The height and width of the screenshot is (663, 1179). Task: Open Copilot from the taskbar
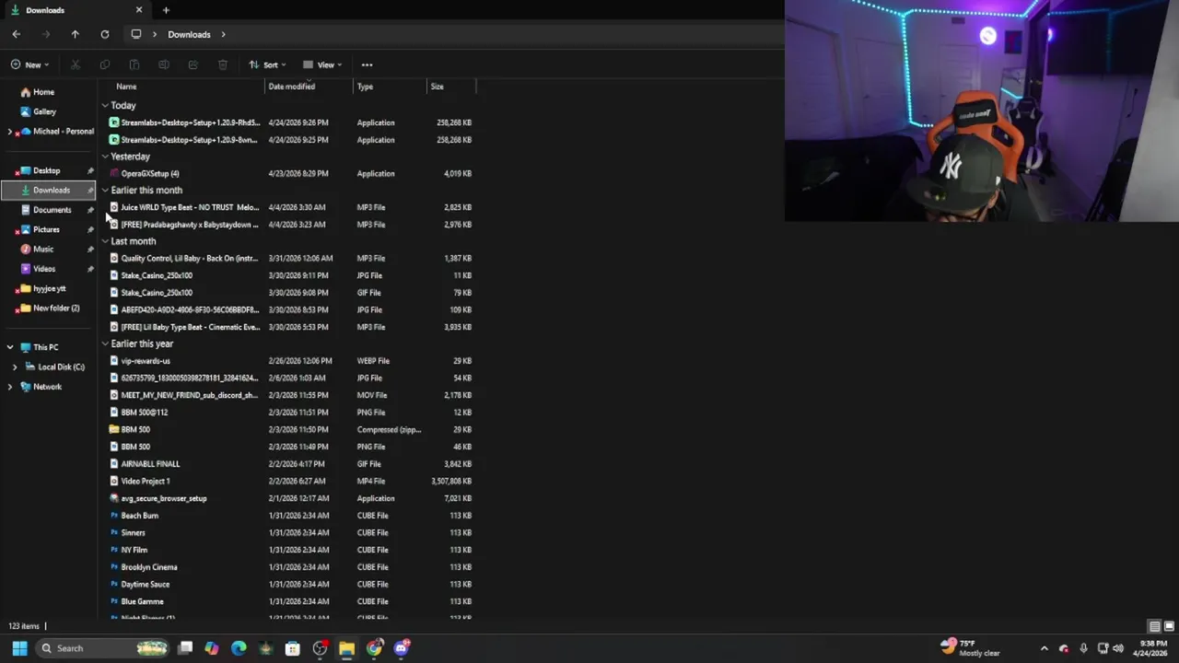pos(212,648)
